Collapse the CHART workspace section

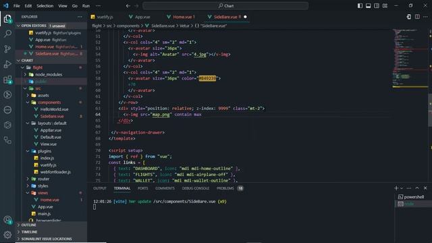click(51, 60)
